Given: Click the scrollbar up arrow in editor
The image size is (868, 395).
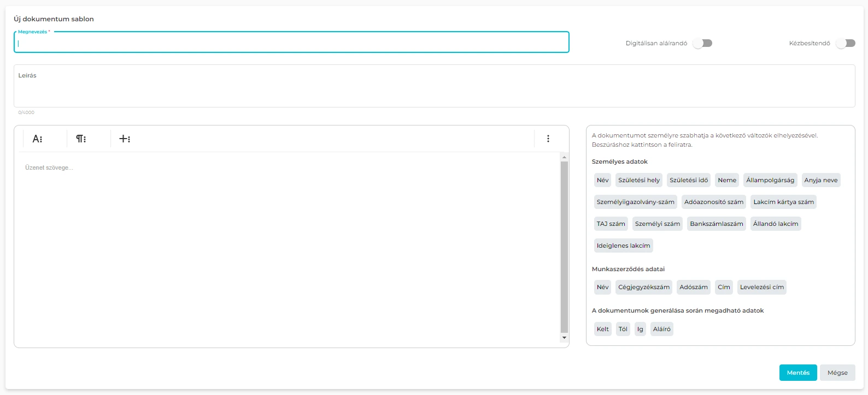Looking at the screenshot, I should tap(565, 157).
